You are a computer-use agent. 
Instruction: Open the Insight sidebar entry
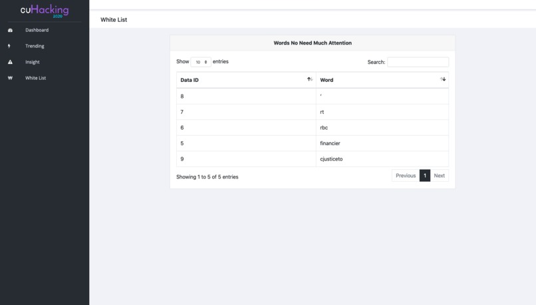(x=33, y=62)
